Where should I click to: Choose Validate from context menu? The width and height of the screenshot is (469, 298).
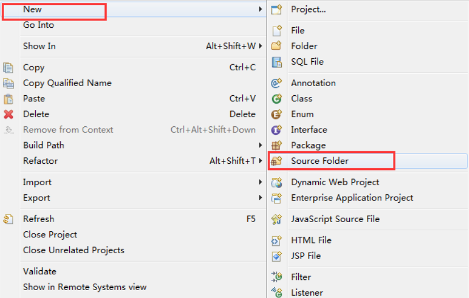(40, 271)
